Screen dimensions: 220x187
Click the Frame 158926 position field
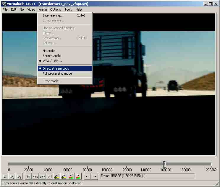[148, 176]
